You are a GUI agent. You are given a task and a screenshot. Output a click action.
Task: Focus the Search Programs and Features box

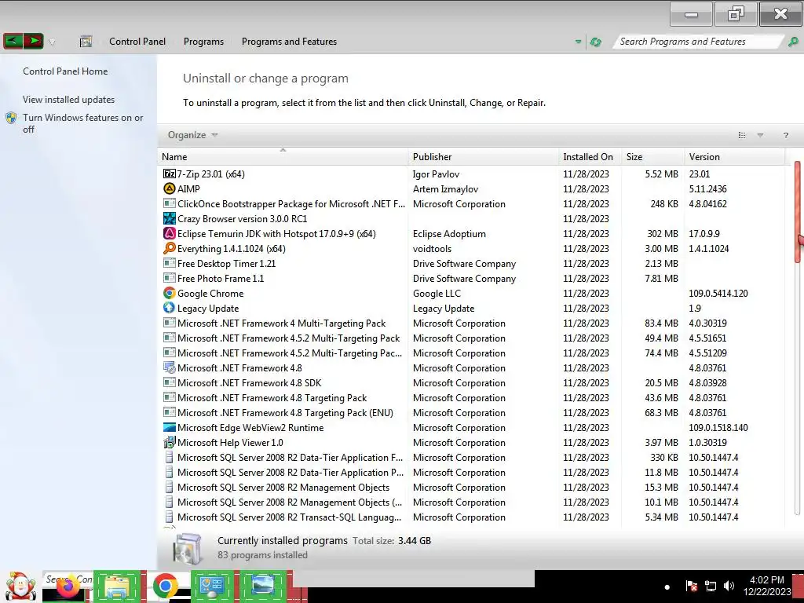coord(698,42)
